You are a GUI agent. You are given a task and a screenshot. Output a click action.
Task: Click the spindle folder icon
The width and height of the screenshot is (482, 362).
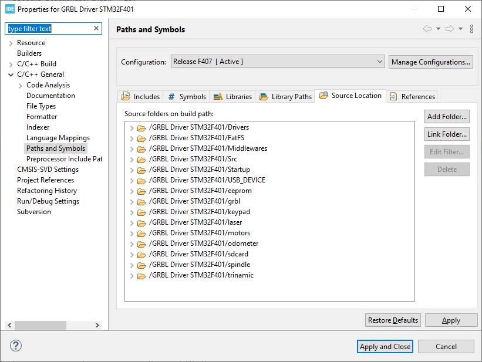[x=141, y=265]
